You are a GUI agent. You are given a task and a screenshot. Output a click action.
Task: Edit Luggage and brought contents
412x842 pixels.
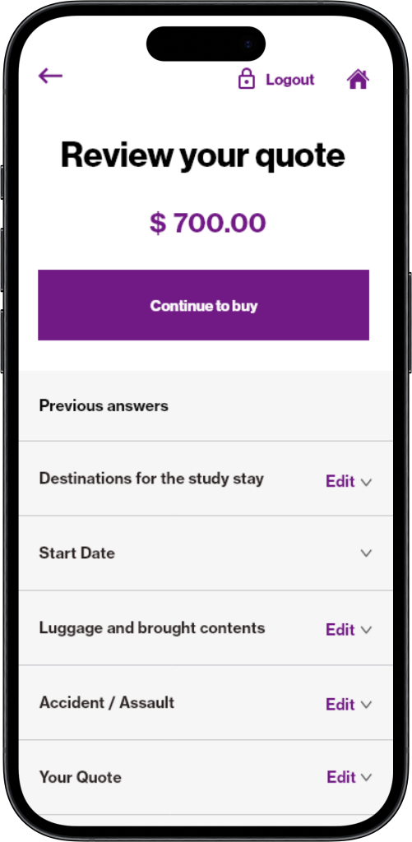tap(340, 629)
